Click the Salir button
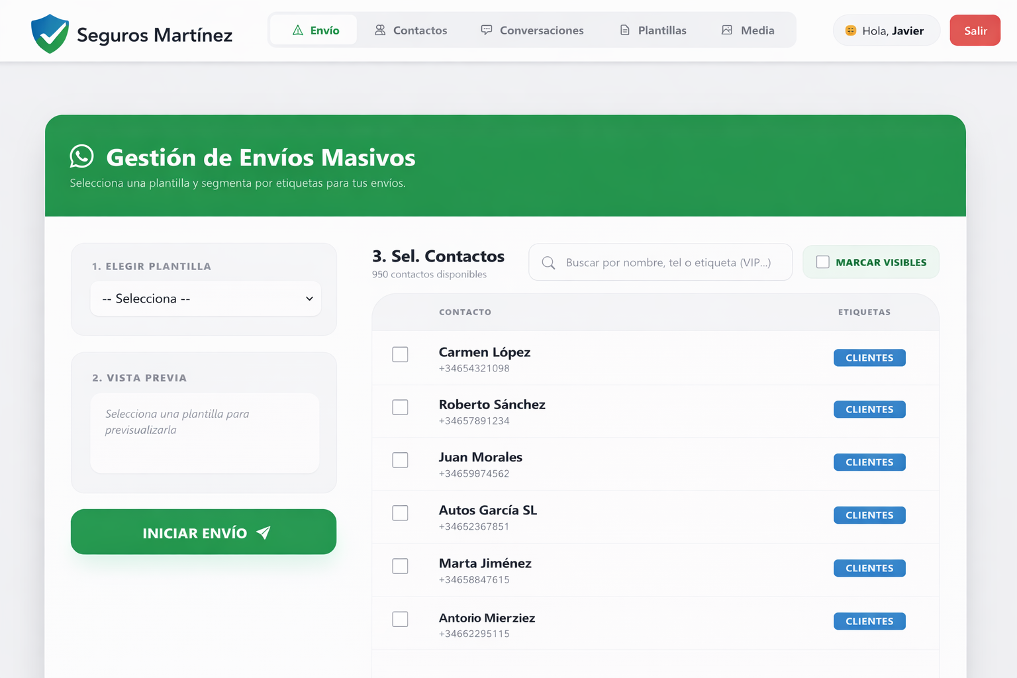This screenshot has width=1017, height=678. click(975, 30)
